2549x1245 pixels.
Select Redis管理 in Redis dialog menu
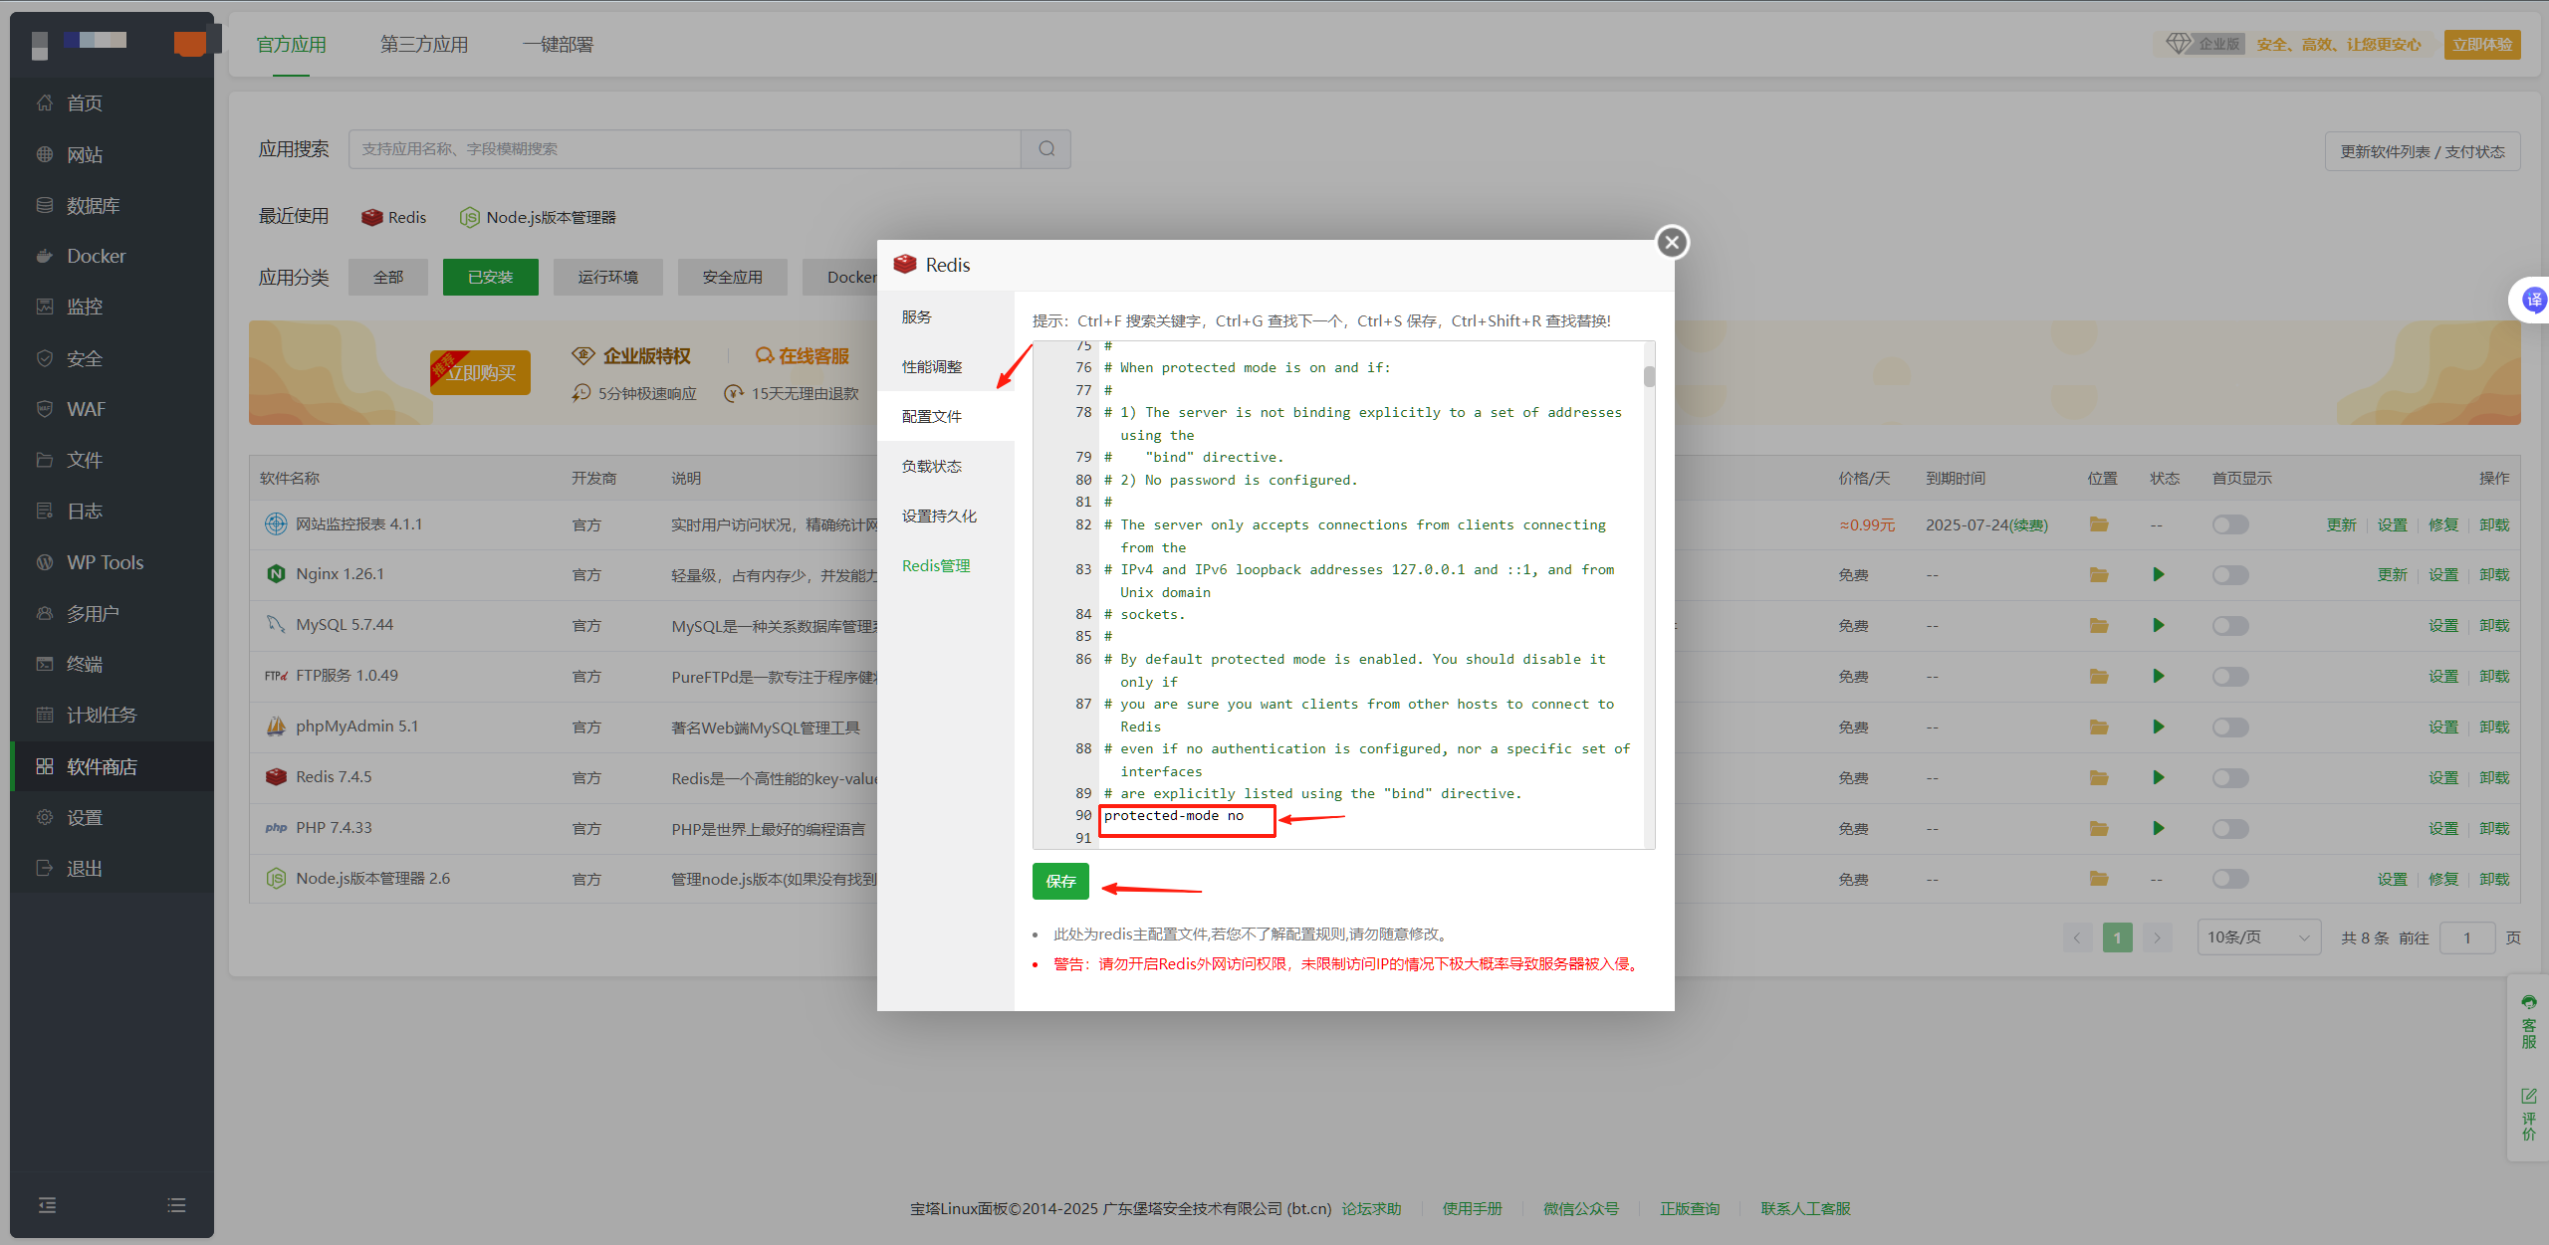coord(945,565)
